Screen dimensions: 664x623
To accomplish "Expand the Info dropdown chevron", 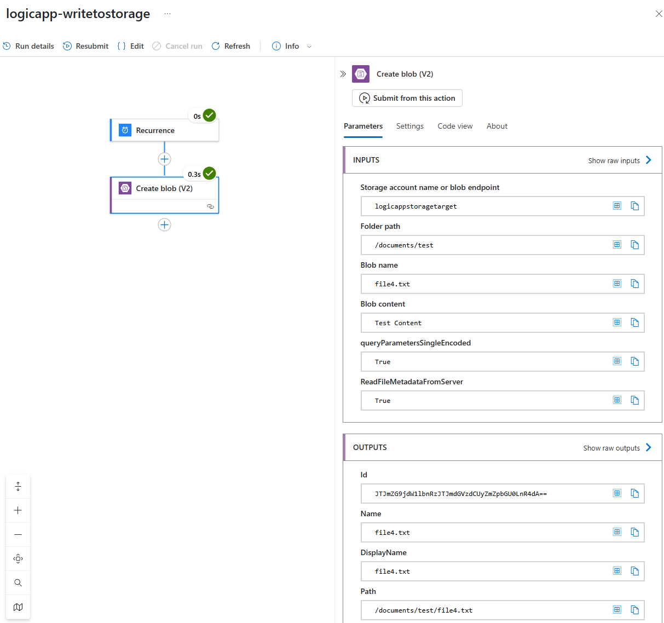I will pos(309,47).
